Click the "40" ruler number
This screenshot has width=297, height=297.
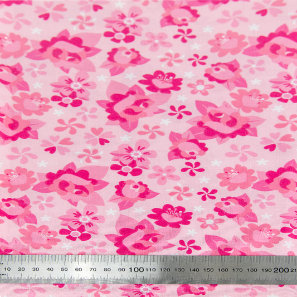[50, 269]
